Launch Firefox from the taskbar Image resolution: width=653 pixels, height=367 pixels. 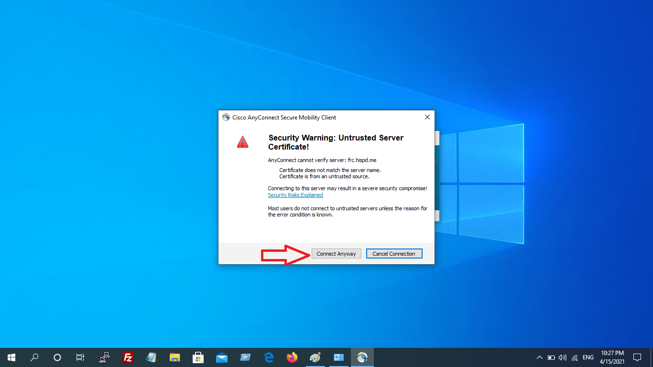point(292,357)
